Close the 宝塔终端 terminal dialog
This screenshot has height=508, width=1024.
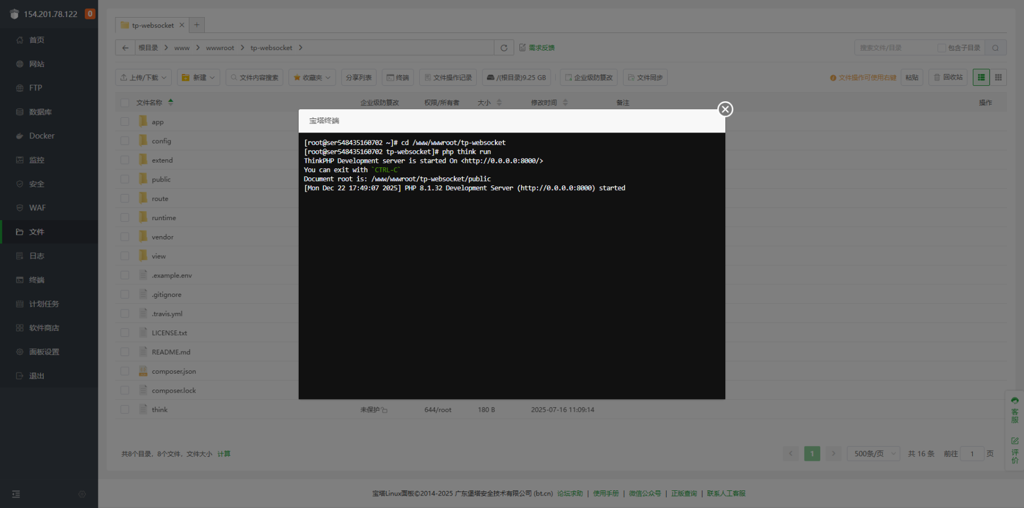point(725,109)
